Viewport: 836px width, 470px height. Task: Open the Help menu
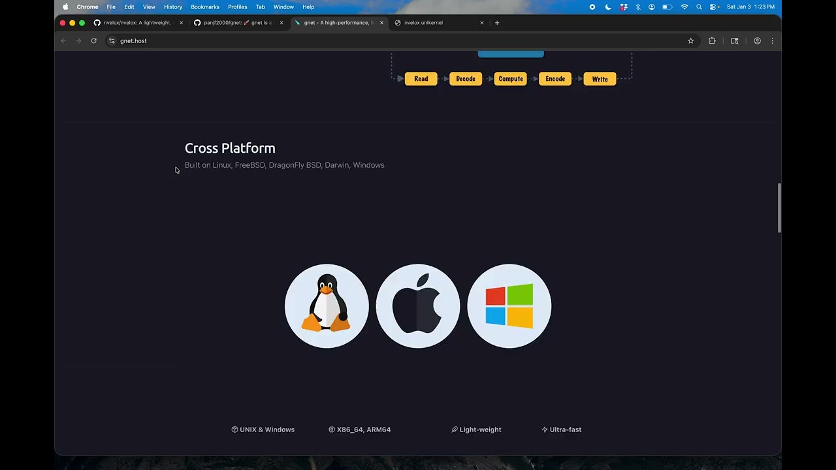click(308, 7)
